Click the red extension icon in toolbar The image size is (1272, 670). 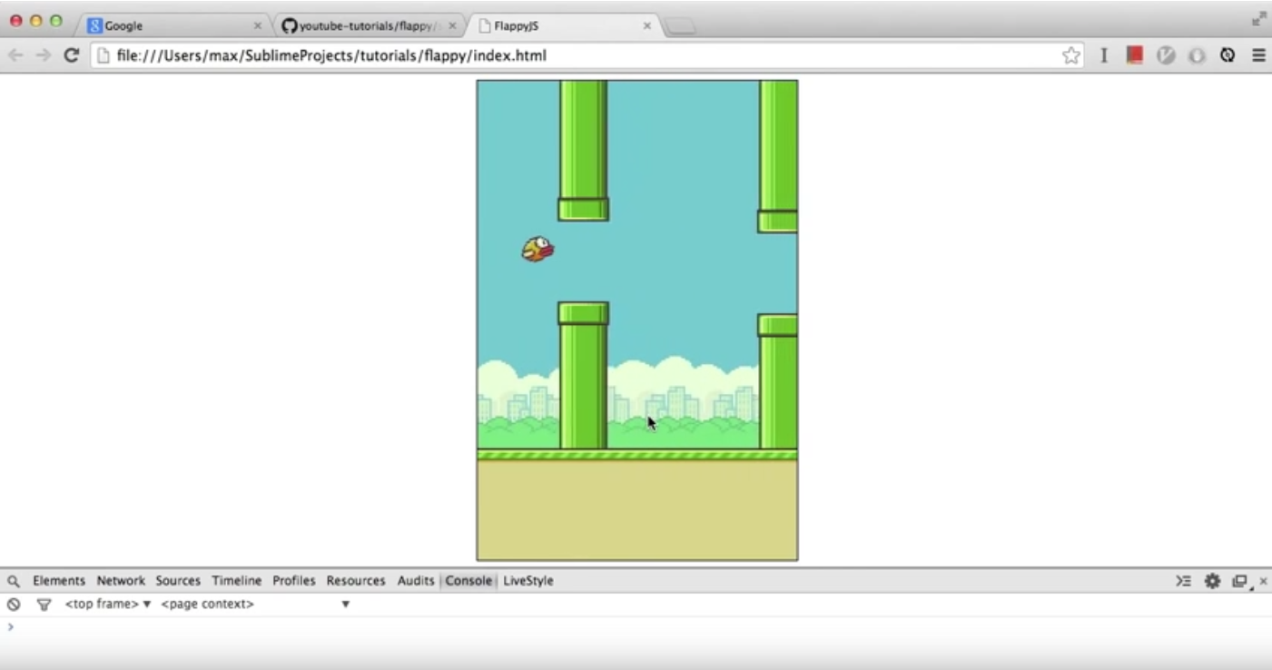coord(1134,55)
